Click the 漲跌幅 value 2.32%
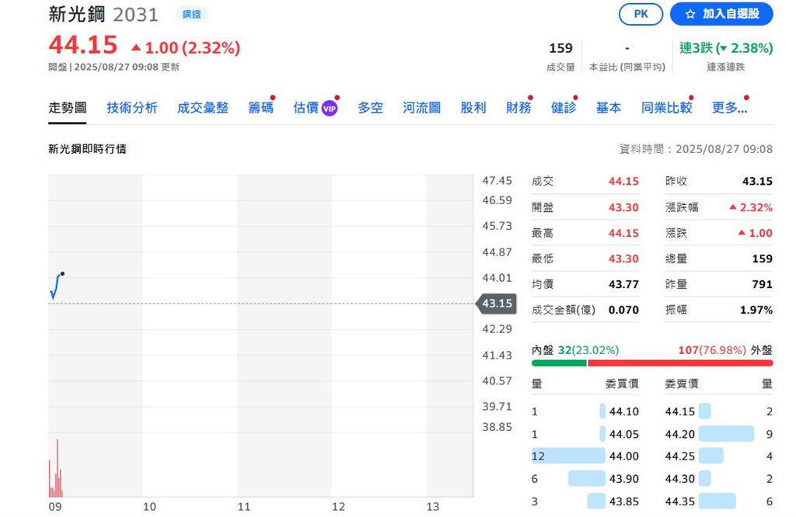796x517 pixels. tap(751, 208)
